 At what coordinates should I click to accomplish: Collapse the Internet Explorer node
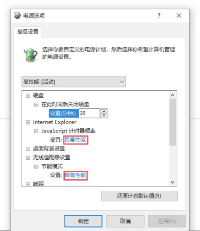tap(28, 123)
